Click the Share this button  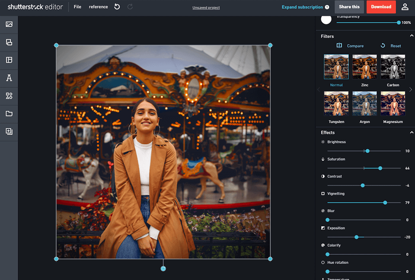coord(349,7)
